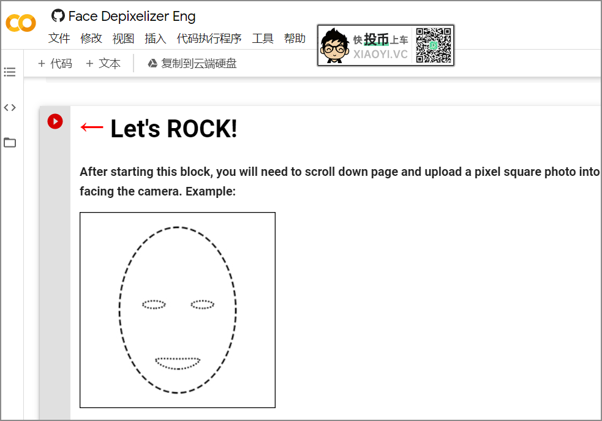The width and height of the screenshot is (602, 421).
Task: Open the 插入 menu
Action: [x=155, y=39]
